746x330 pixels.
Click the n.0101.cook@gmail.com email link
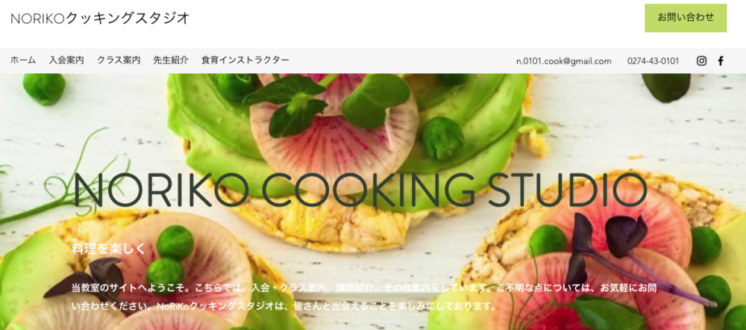(564, 61)
